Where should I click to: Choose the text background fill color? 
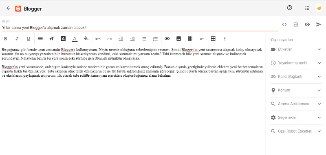click(86, 38)
